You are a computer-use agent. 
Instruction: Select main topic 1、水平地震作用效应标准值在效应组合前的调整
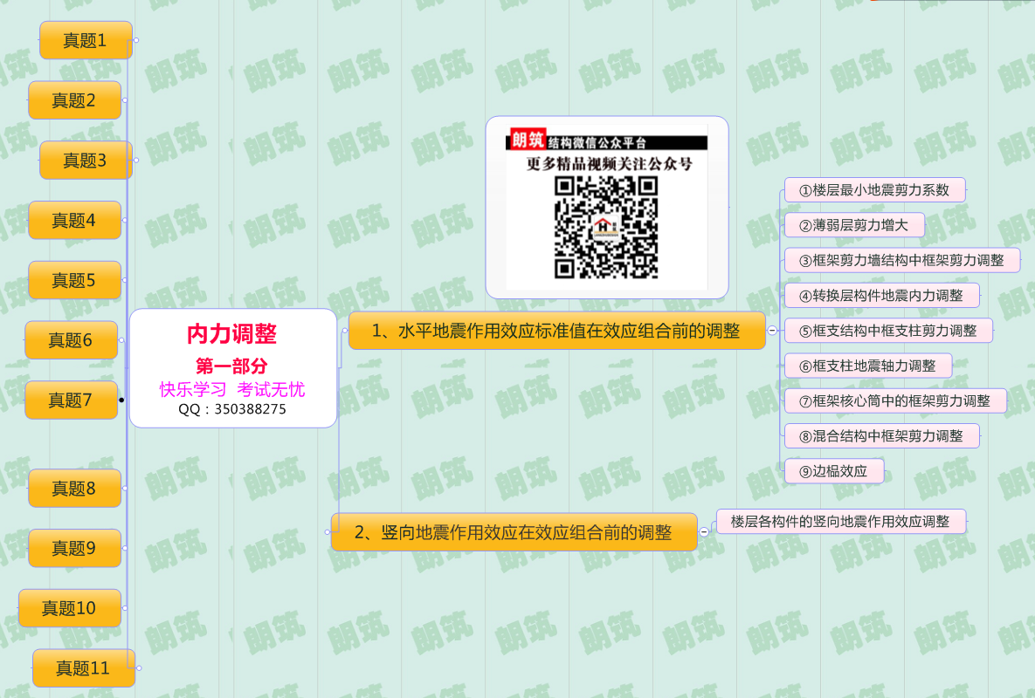556,331
